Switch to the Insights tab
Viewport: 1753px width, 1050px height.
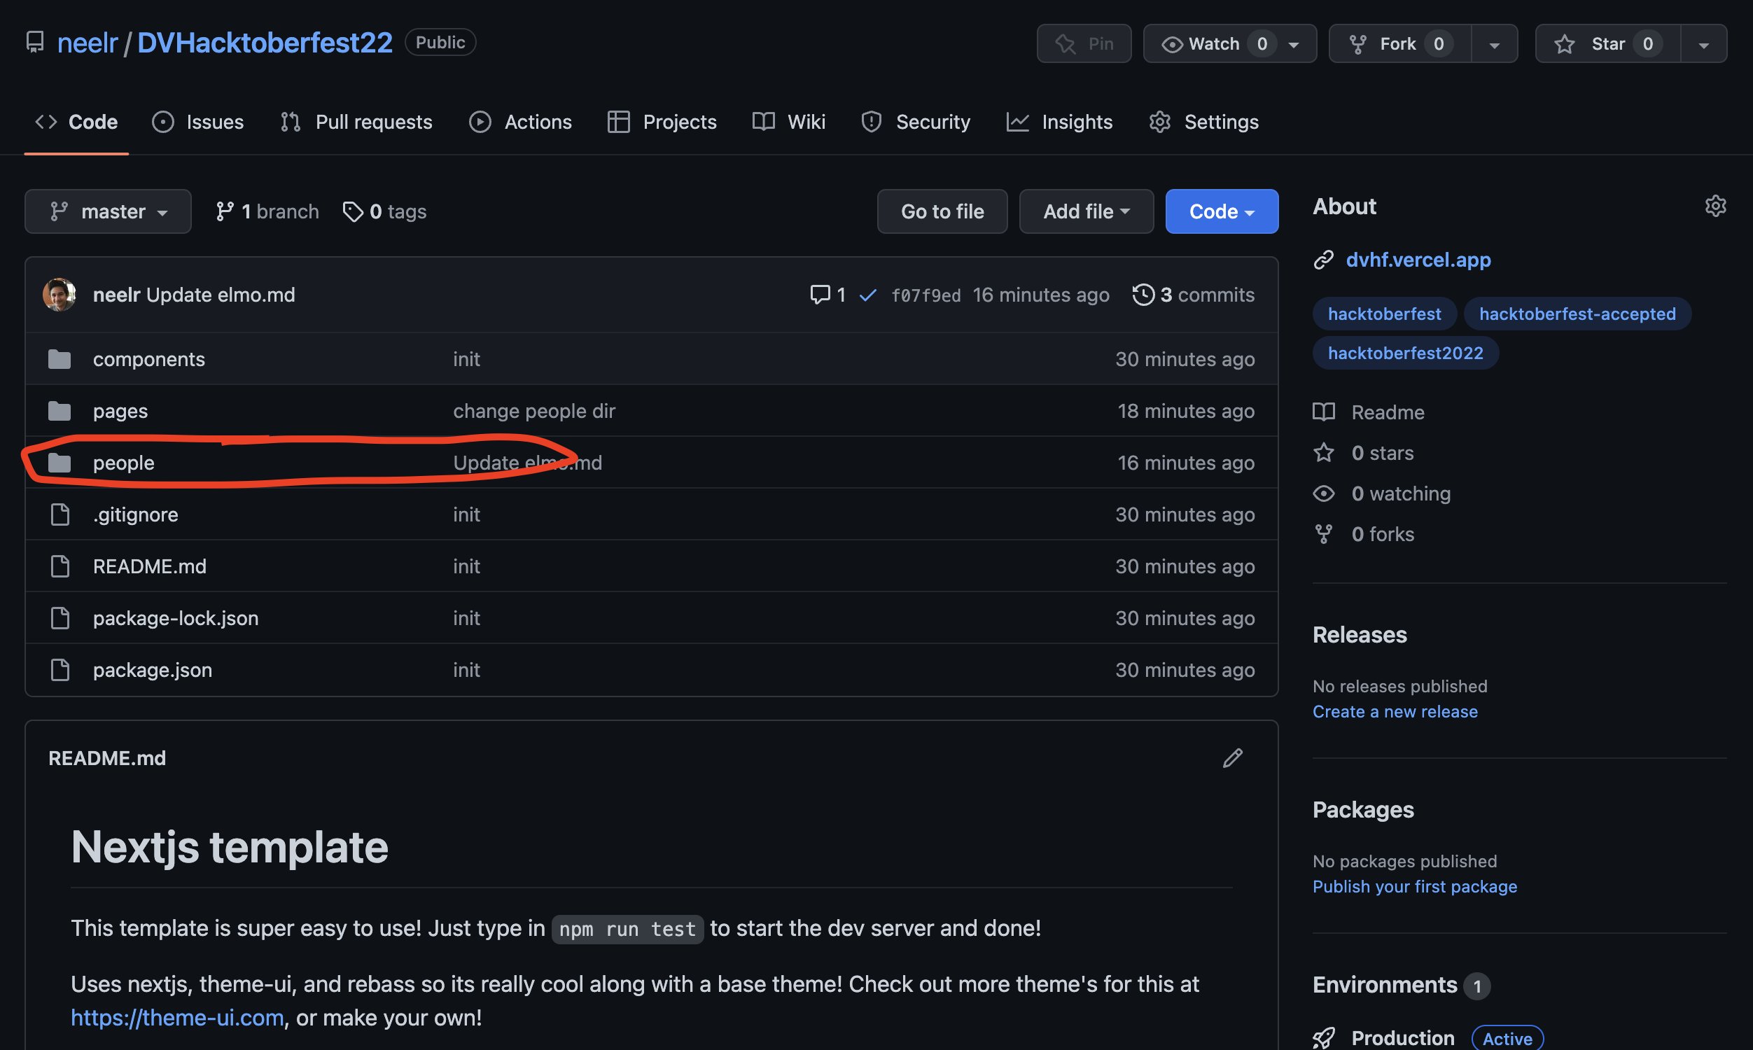(x=1059, y=122)
